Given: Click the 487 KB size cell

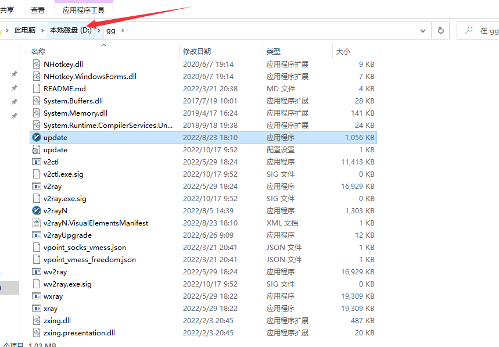Looking at the screenshot, I should [x=362, y=321].
